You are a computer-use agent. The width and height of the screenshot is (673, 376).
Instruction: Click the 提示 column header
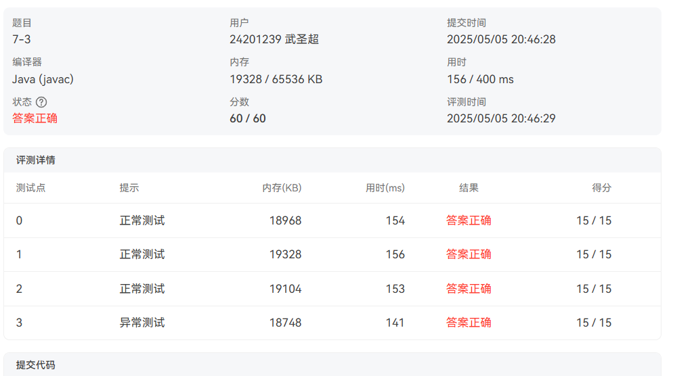[x=129, y=188]
